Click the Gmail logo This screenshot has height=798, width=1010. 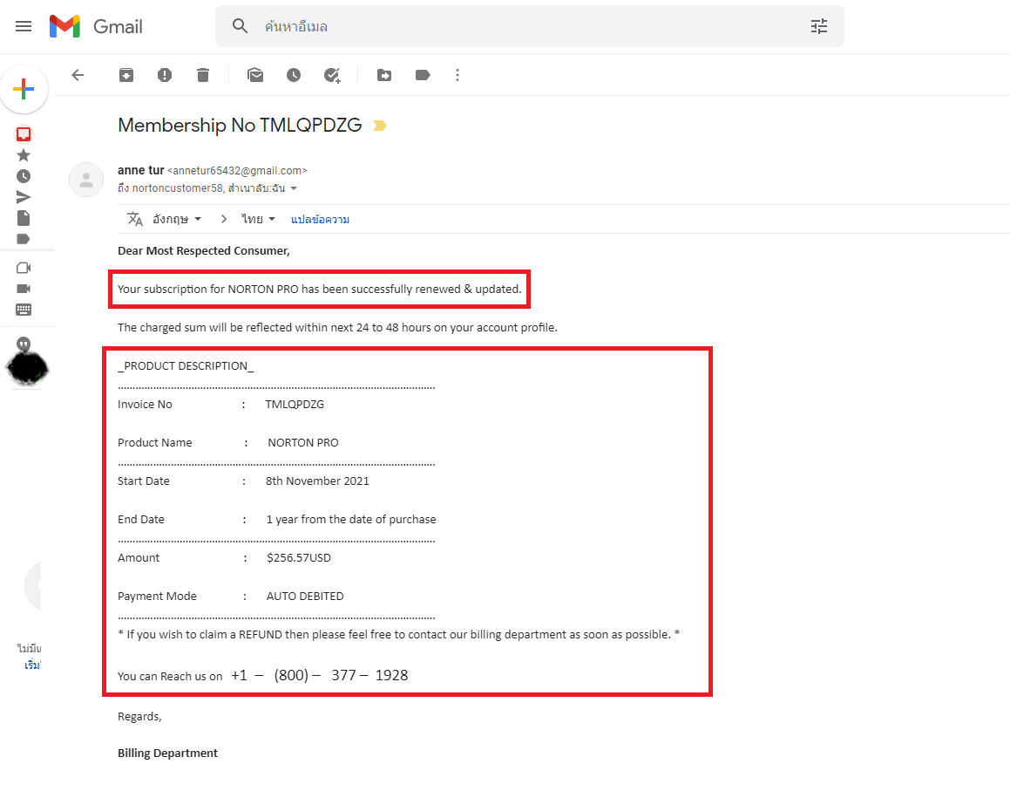[x=96, y=26]
